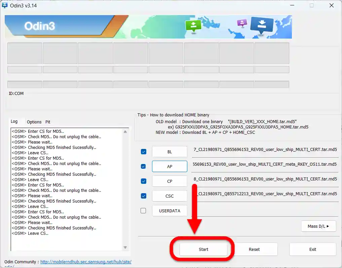Image resolution: width=342 pixels, height=268 pixels.
Task: Choose a file with the CP button
Action: [170, 181]
